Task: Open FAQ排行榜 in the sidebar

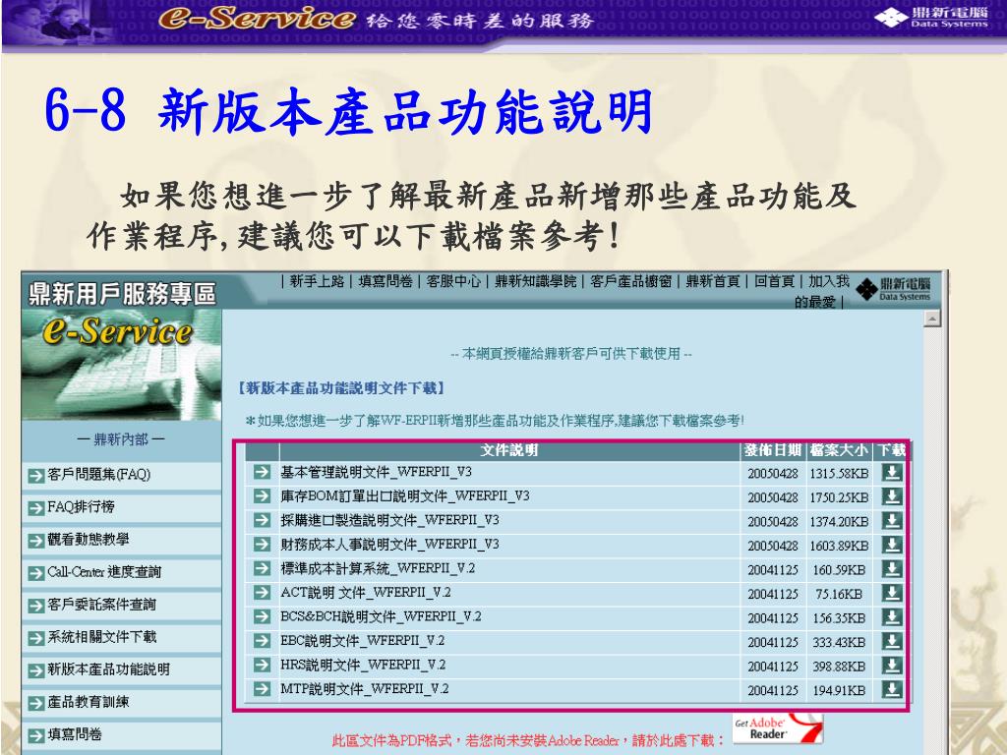Action: pyautogui.click(x=81, y=507)
